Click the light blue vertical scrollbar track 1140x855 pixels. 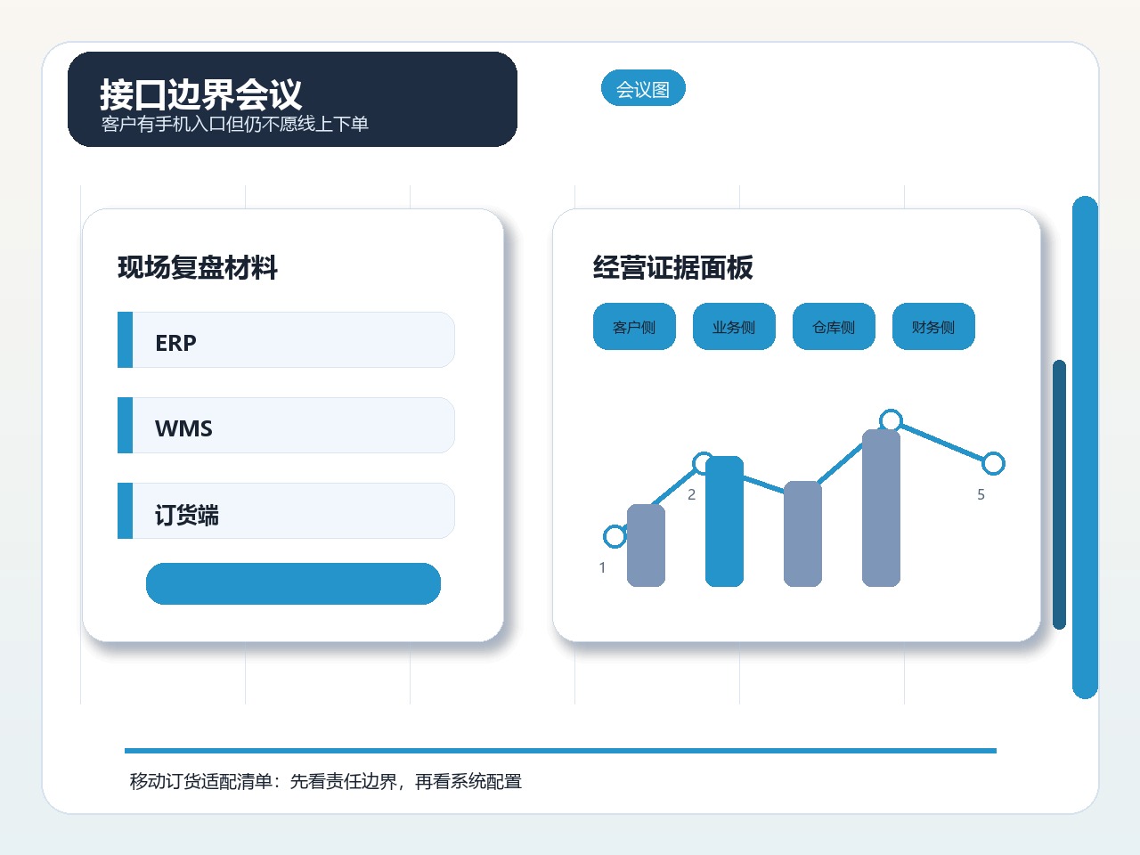[x=1085, y=447]
